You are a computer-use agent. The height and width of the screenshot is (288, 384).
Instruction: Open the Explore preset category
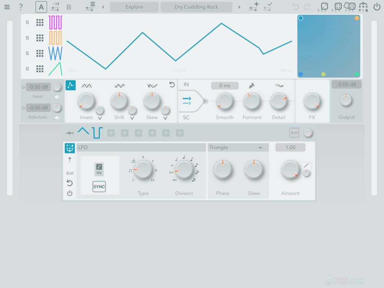pyautogui.click(x=134, y=7)
